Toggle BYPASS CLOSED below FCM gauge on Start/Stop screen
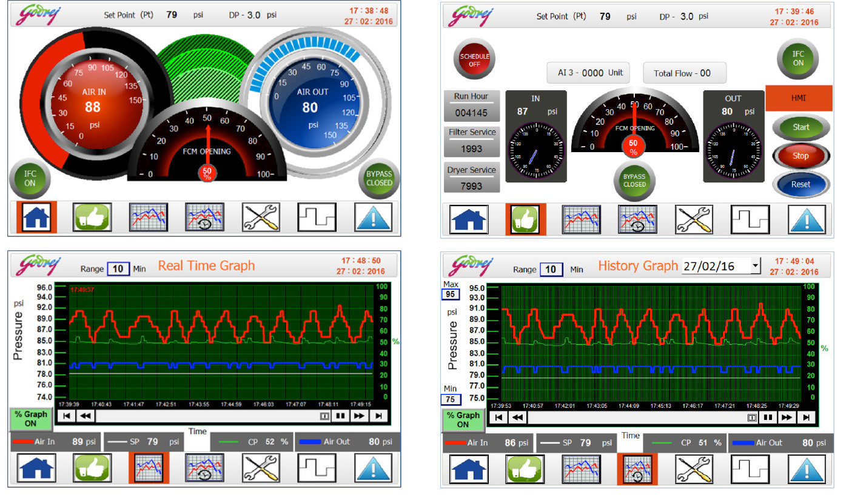849x503 pixels. click(x=634, y=181)
